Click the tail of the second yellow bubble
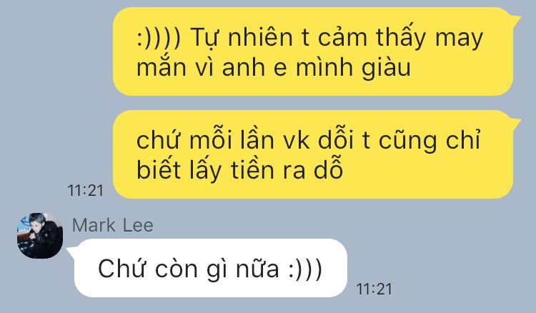The image size is (536, 313). coord(515,122)
